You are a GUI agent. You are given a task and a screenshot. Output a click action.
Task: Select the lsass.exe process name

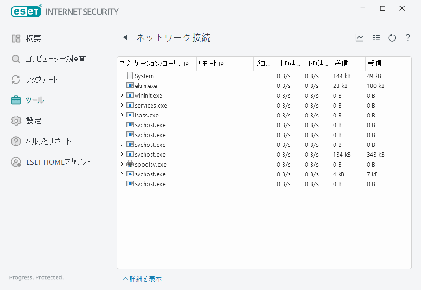146,115
